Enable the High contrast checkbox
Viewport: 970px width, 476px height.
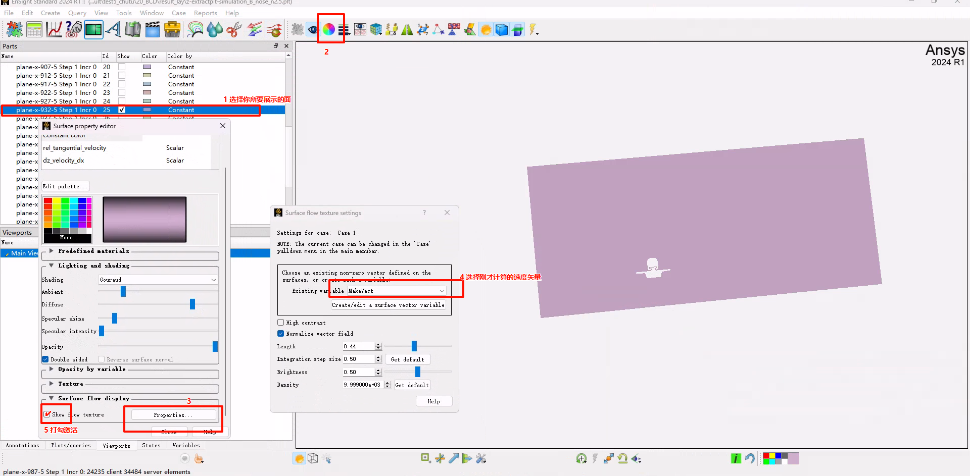pos(281,323)
